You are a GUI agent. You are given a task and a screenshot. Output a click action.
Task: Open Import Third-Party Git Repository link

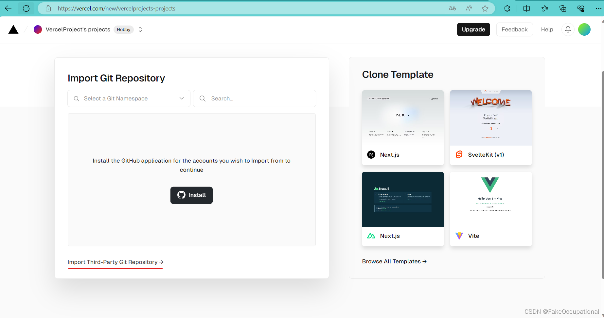115,262
